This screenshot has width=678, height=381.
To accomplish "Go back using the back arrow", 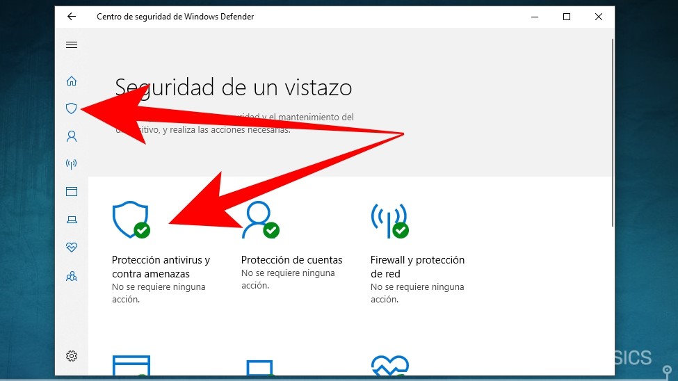I will pos(72,17).
